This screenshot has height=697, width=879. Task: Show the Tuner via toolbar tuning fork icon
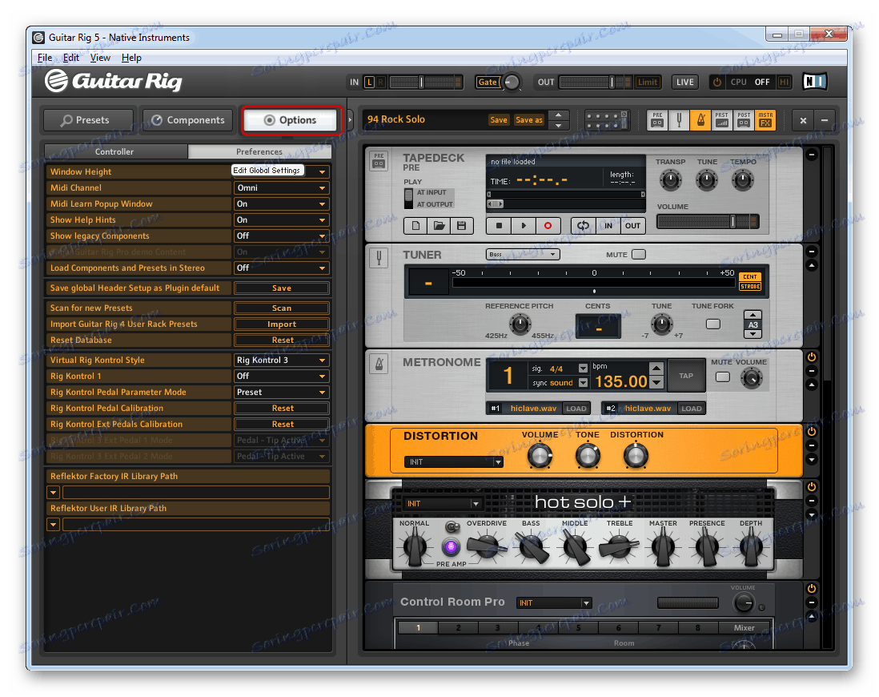click(x=679, y=119)
